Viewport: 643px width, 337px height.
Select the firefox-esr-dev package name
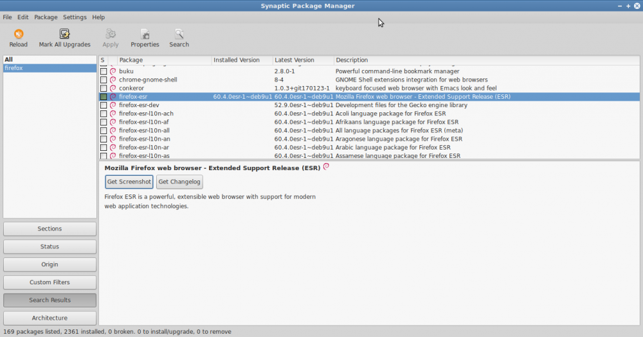click(139, 105)
